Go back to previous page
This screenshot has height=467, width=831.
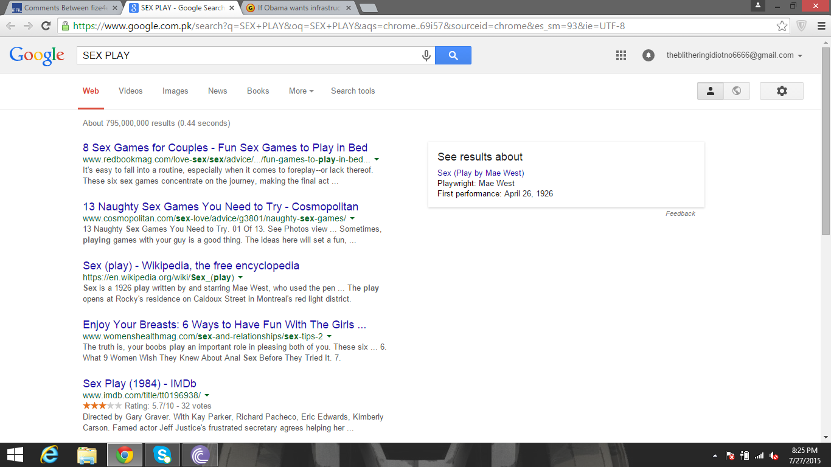click(11, 26)
